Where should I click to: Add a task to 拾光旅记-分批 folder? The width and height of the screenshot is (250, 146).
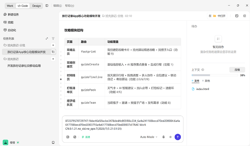point(53,45)
